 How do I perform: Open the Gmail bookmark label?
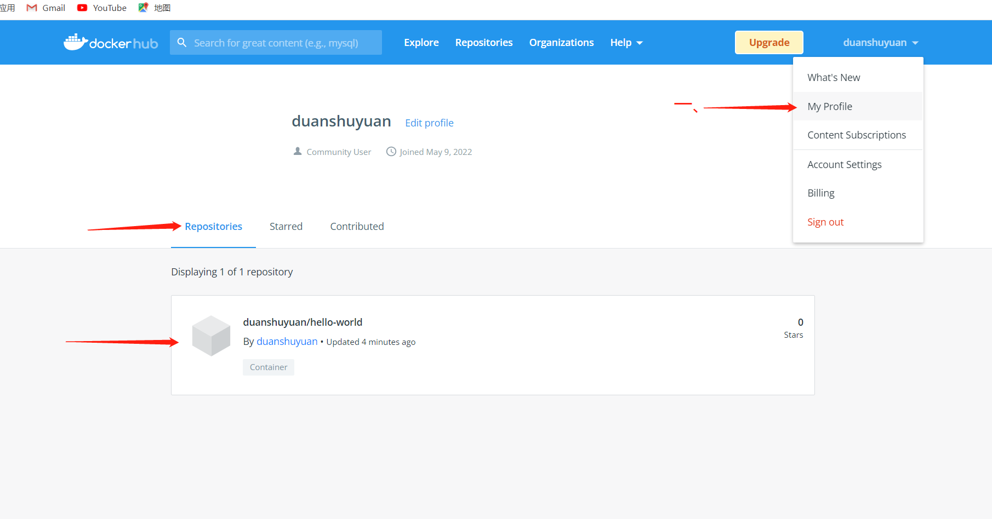tap(54, 8)
